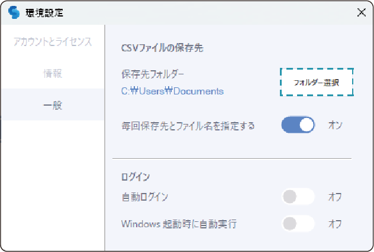374x252 pixels.
Task: Close the 環境設定 dialog
Action: pos(361,12)
